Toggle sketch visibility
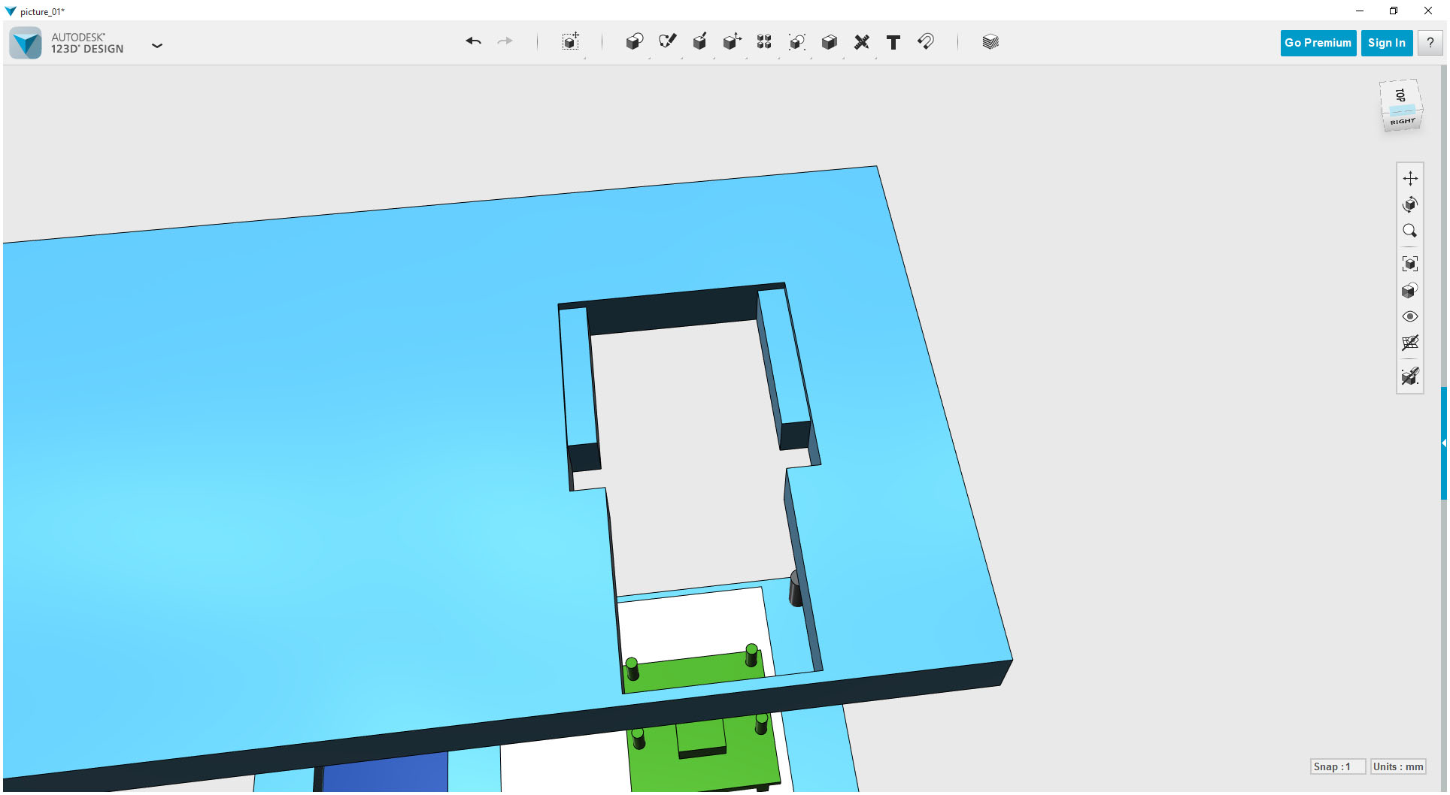This screenshot has width=1450, height=795. pos(1410,376)
